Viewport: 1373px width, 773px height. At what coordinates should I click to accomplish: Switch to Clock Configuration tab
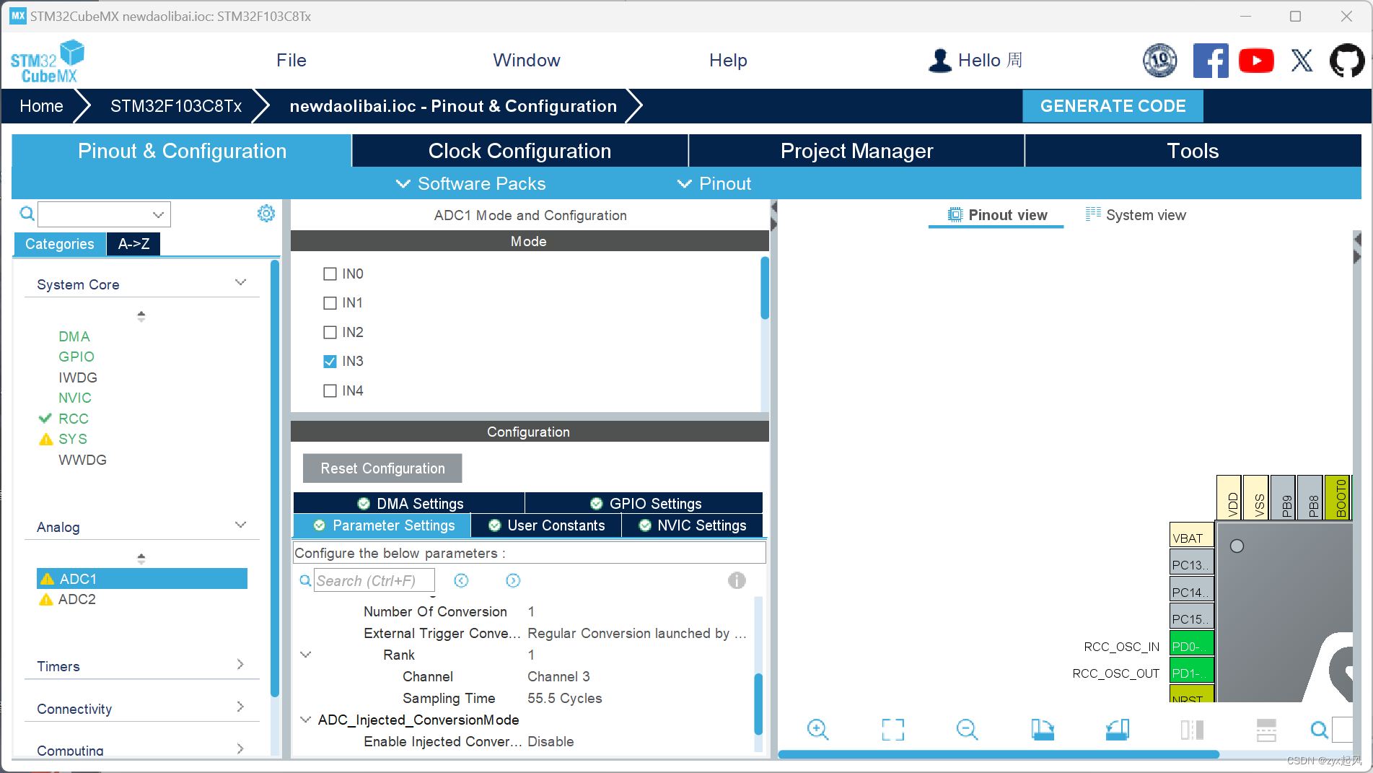click(519, 151)
